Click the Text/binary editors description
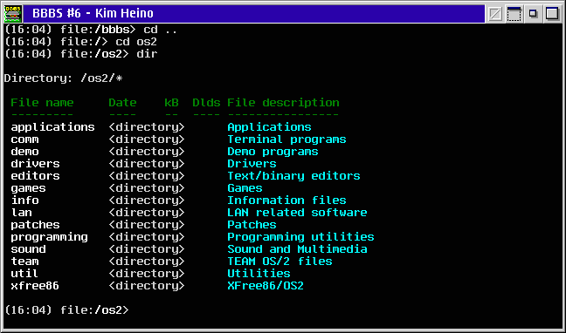Viewport: 566px width, 333px height. [x=293, y=176]
